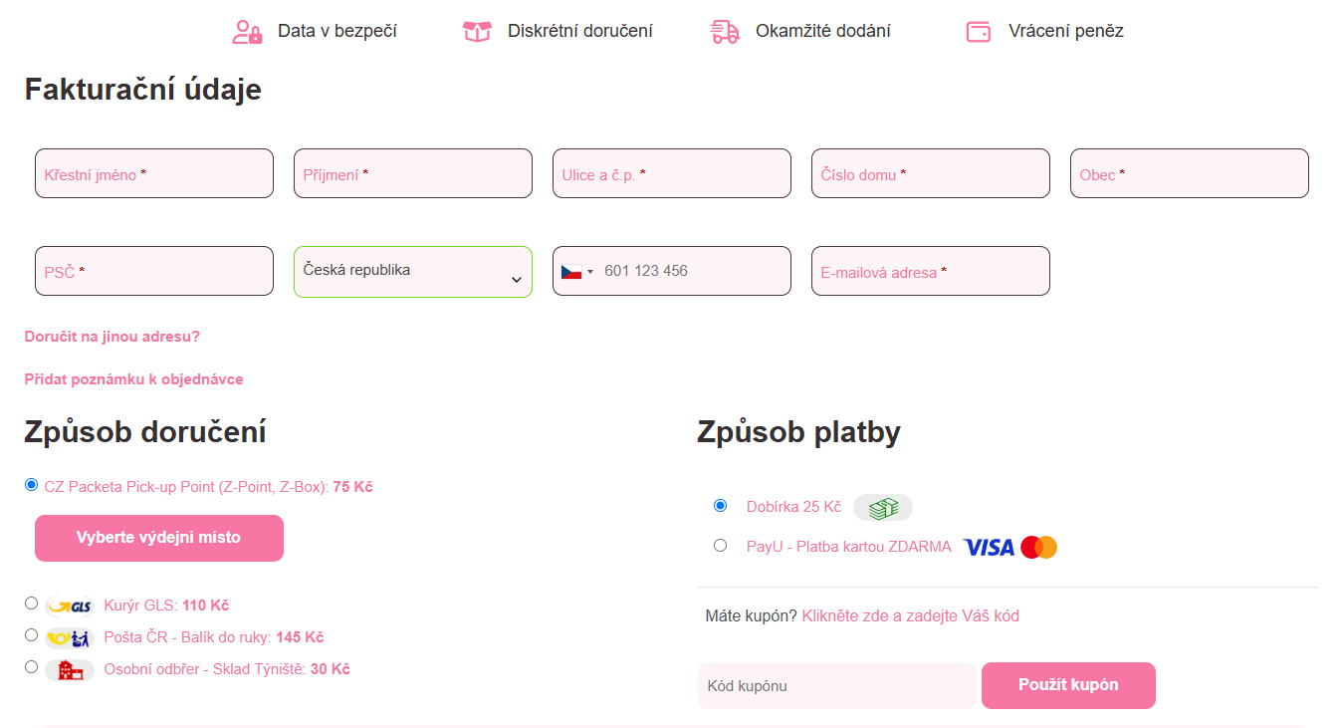
Task: Open the Česká republika country dropdown
Action: [x=412, y=271]
